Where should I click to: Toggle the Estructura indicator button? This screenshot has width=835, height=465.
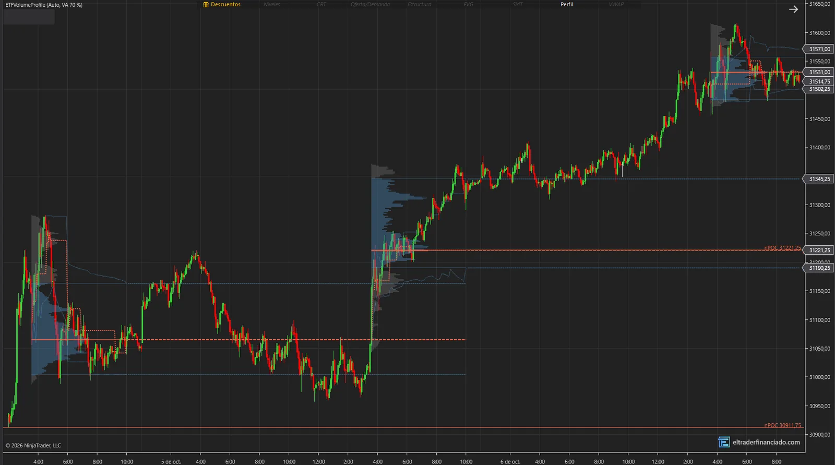420,5
